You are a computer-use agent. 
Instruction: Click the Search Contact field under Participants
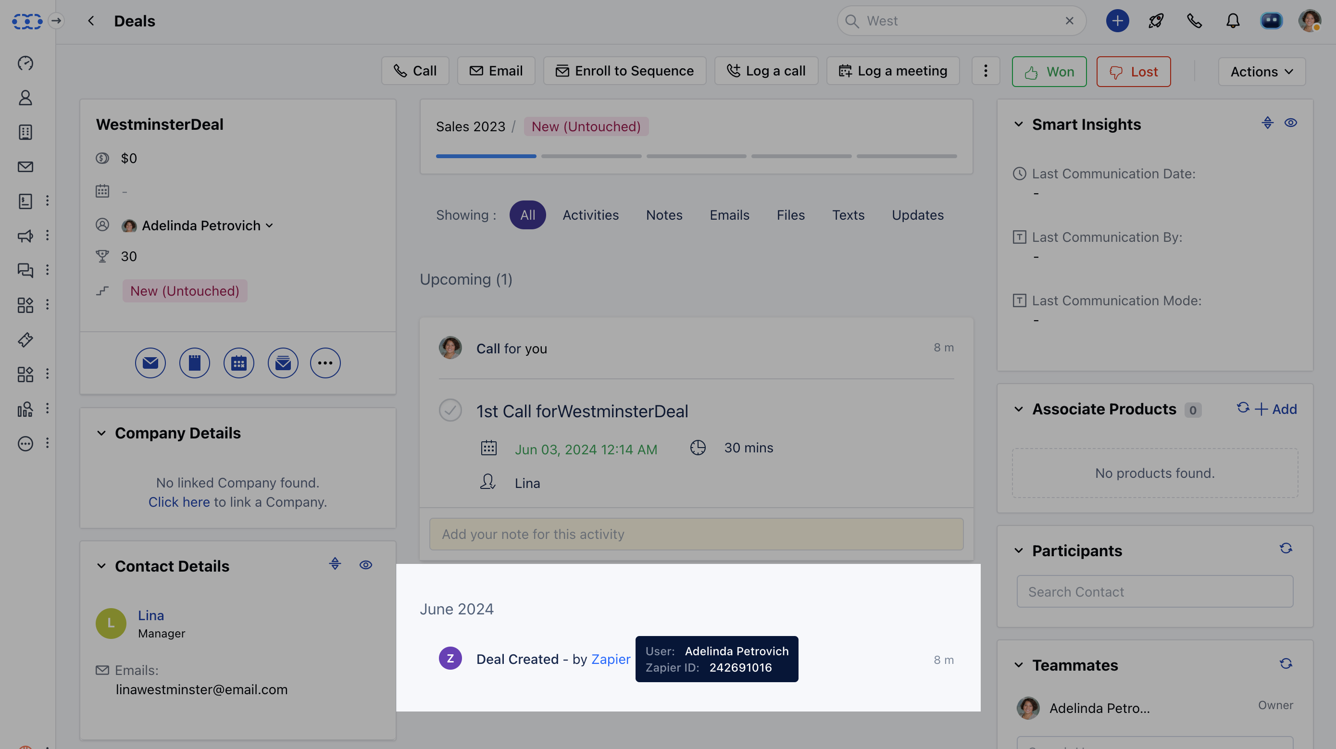[1154, 591]
